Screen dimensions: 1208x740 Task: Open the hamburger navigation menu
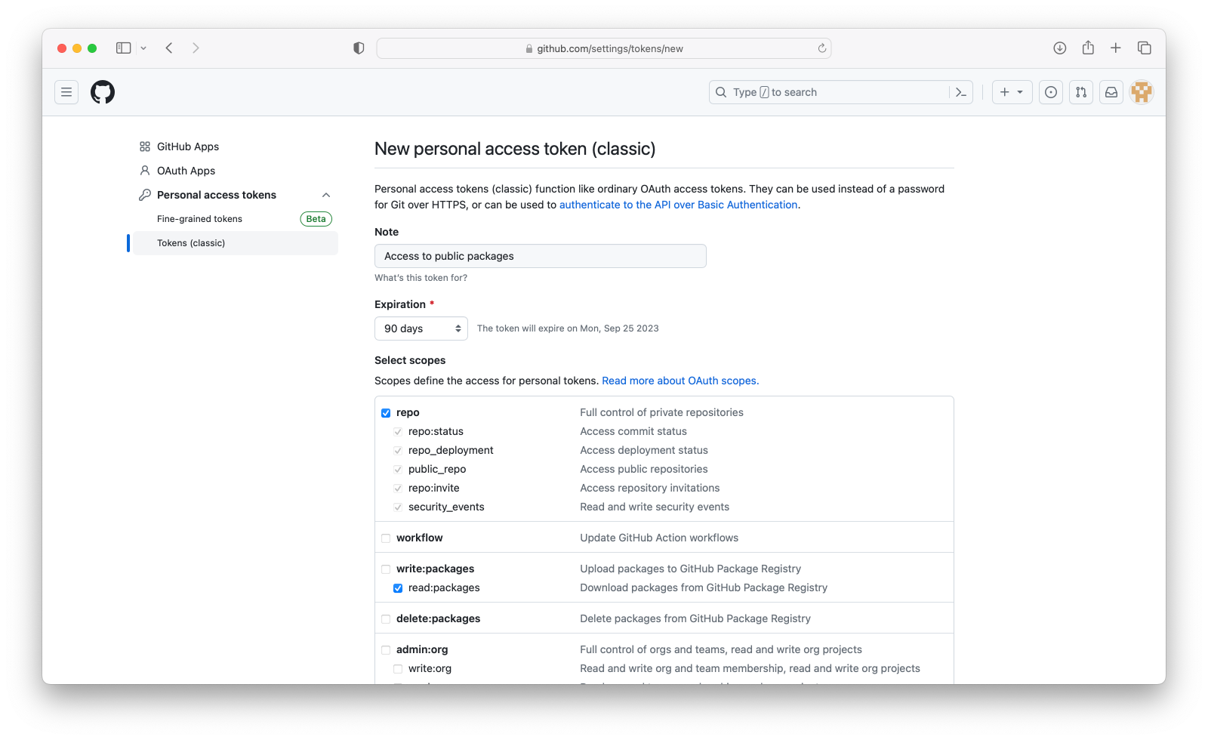[x=66, y=92]
